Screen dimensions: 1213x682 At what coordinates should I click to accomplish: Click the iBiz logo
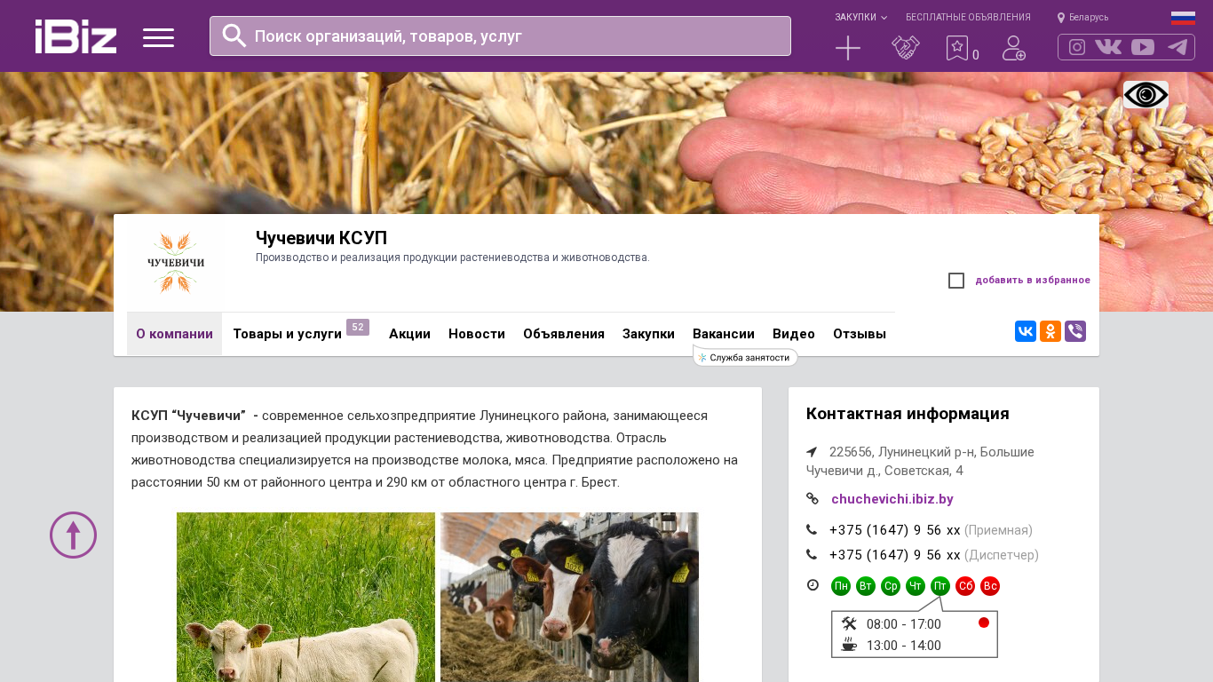76,36
